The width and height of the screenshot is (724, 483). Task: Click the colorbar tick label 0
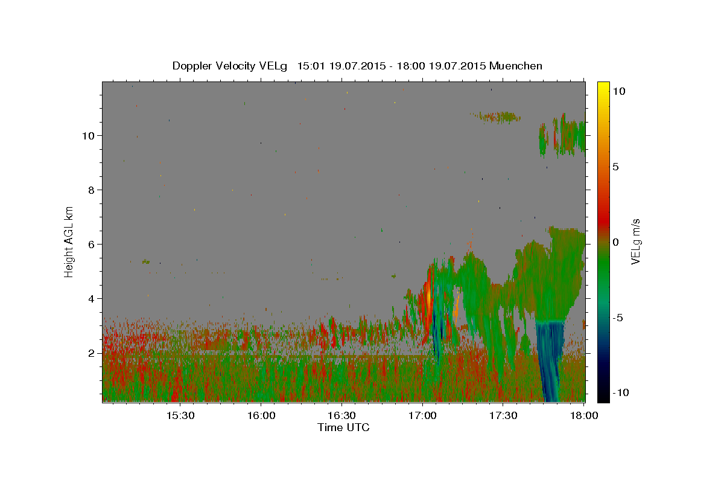pos(615,242)
